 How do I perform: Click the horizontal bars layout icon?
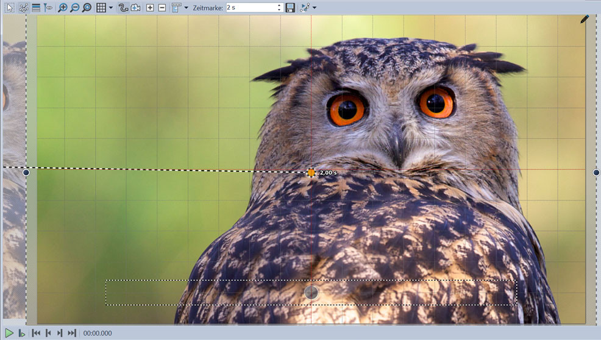(36, 8)
